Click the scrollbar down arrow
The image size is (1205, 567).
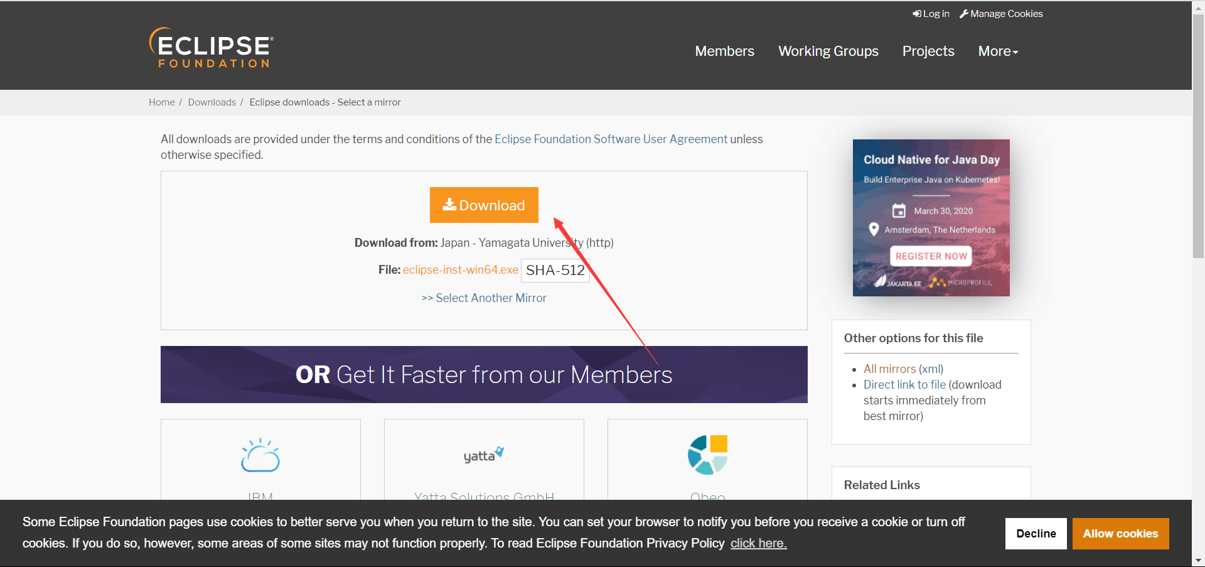point(1198,561)
